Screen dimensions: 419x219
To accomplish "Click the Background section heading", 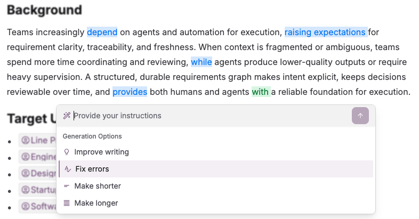I will 44,10.
